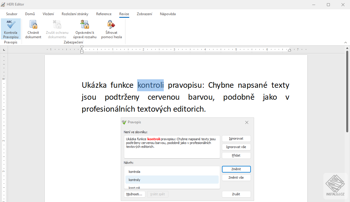Image resolution: width=350 pixels, height=202 pixels.
Task: Run Kontrola Pravopisu spell check
Action: click(11, 29)
